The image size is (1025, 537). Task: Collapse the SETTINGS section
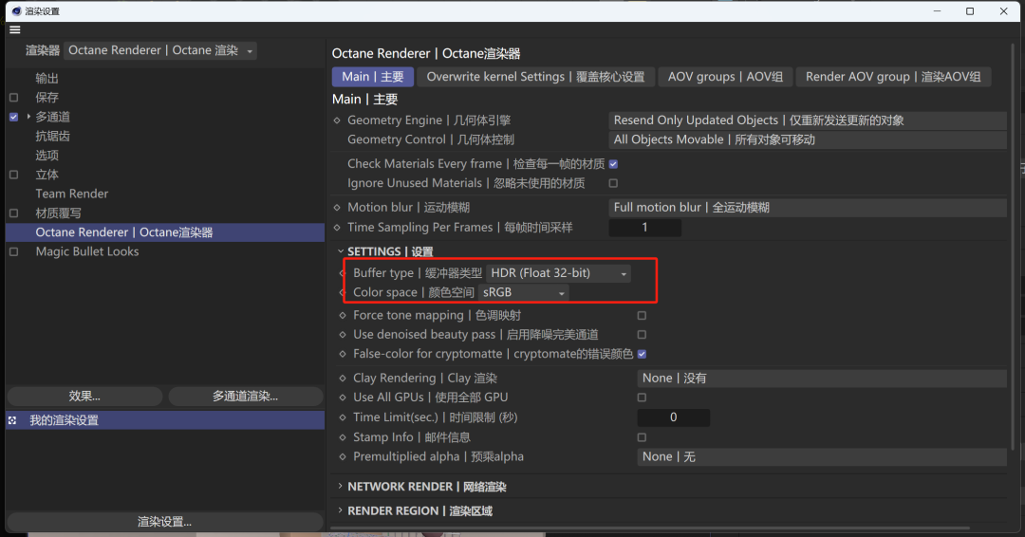[x=340, y=251]
